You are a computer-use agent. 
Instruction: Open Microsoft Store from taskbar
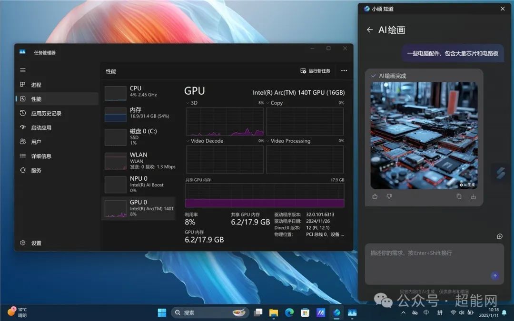pos(305,312)
